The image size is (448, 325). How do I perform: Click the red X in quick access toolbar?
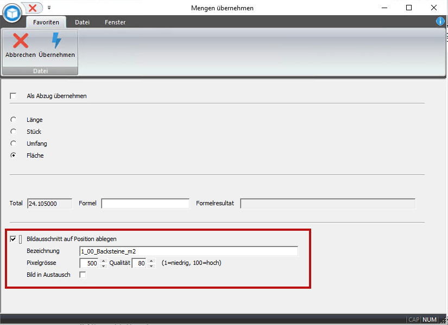(x=33, y=8)
